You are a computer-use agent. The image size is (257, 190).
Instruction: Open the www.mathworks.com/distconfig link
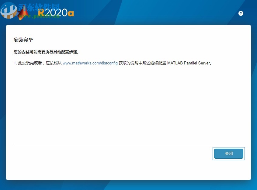point(90,63)
